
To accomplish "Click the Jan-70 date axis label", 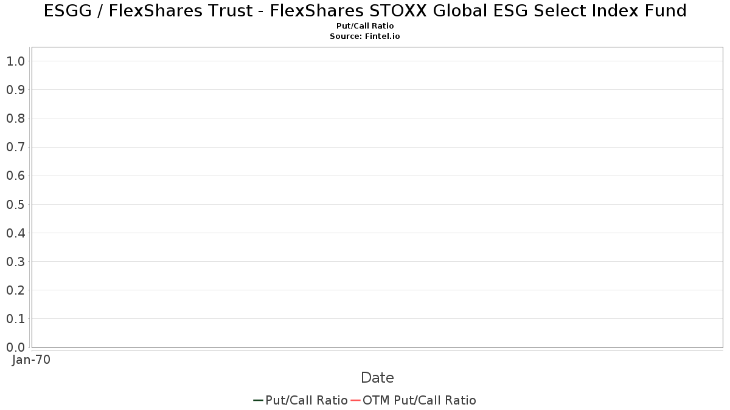I will (x=31, y=360).
